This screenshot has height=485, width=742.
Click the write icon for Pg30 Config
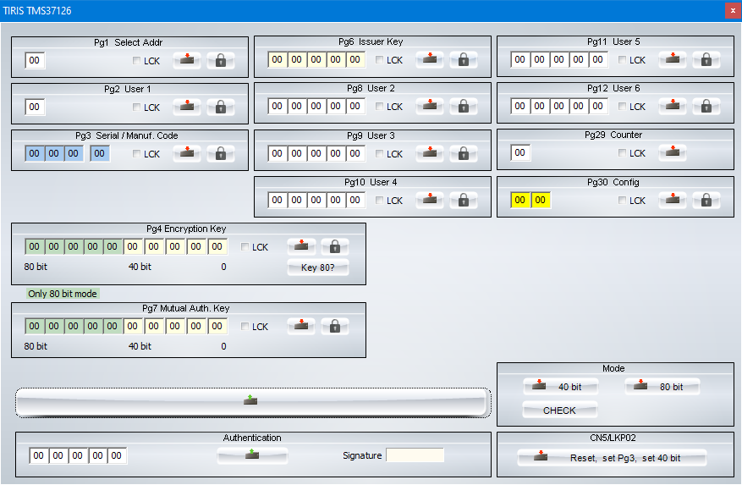pos(673,200)
